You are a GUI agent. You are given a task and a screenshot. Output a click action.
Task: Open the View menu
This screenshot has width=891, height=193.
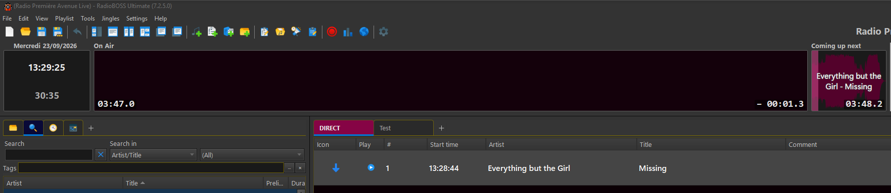click(42, 19)
